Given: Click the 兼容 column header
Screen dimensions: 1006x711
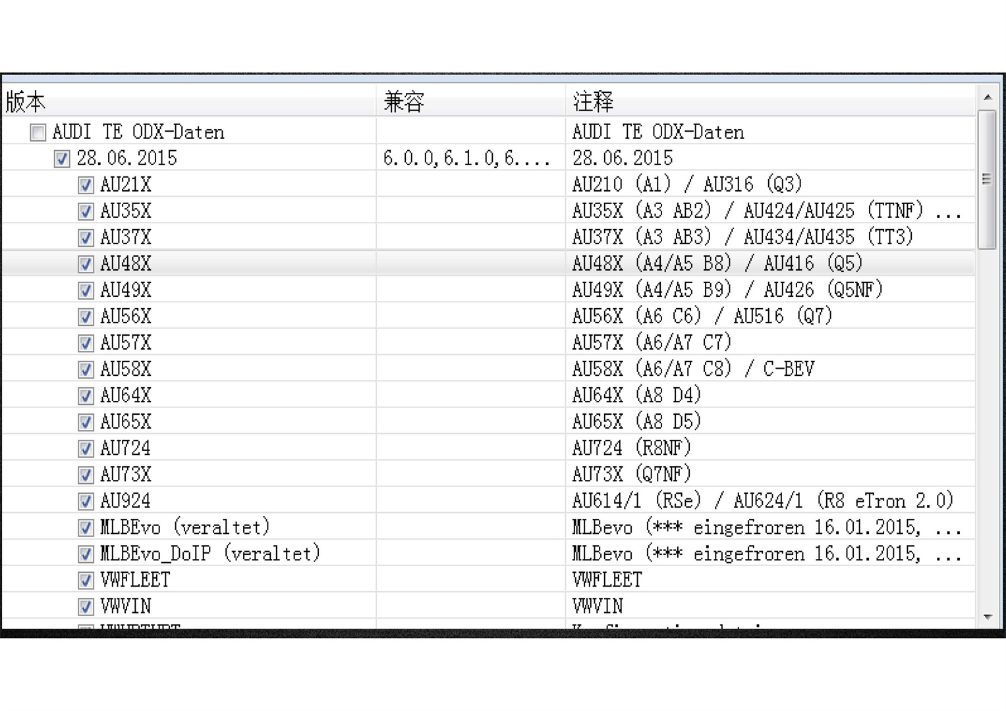Looking at the screenshot, I should click(470, 101).
